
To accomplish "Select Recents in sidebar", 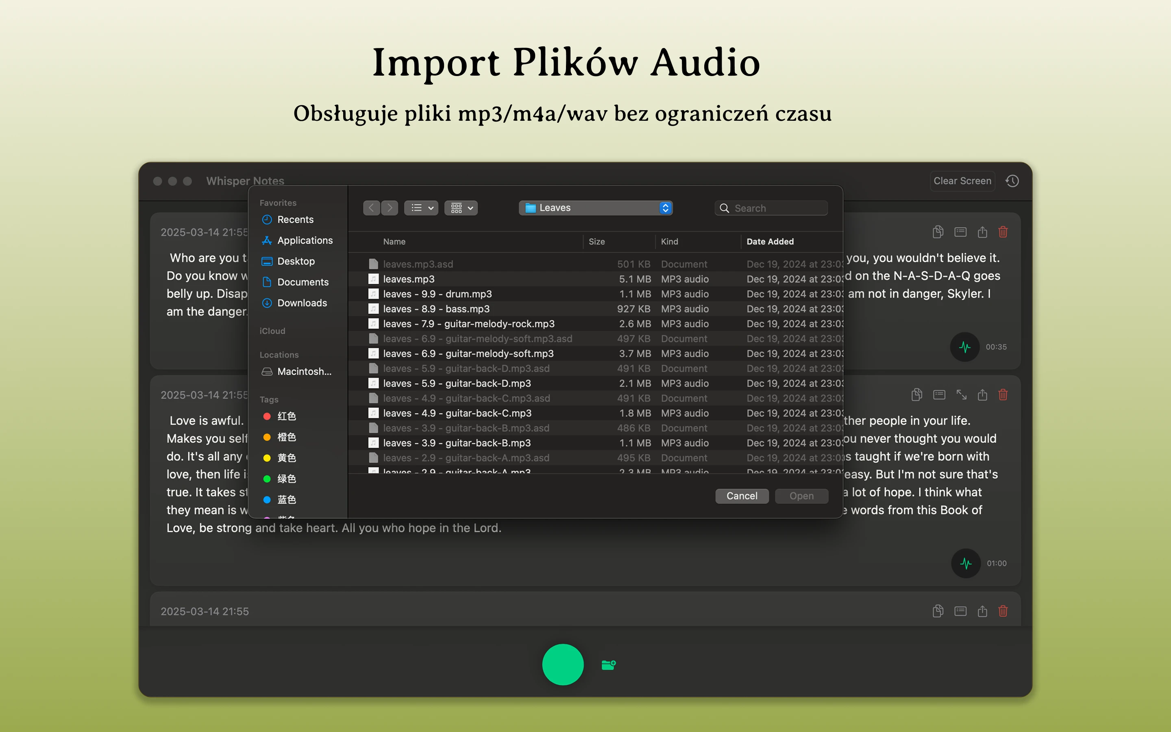I will [295, 219].
